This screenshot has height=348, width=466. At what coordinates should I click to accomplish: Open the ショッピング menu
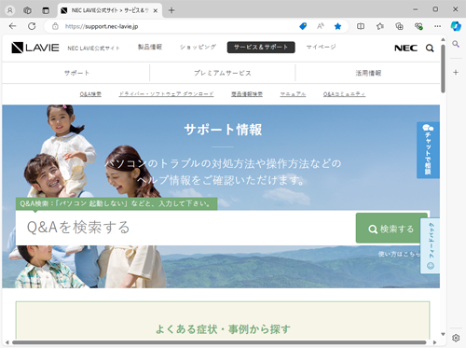coord(198,47)
